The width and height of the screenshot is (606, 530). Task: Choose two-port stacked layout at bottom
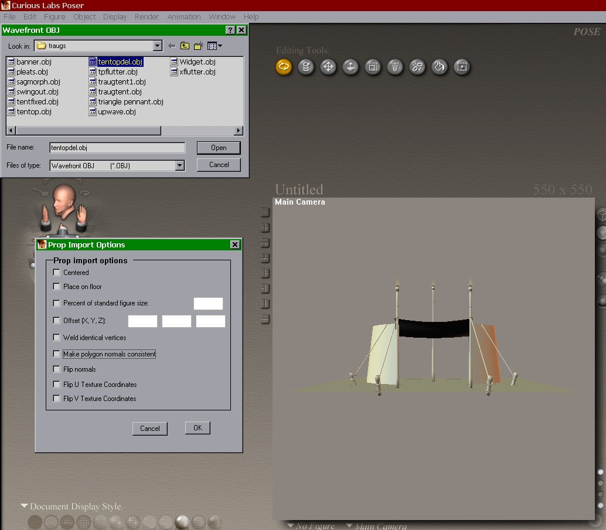pyautogui.click(x=265, y=319)
